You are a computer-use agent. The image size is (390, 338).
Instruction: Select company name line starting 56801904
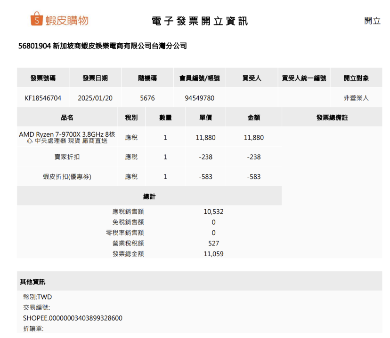103,46
